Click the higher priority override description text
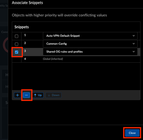Viewport: 143px width, 140px height. pos(59,15)
